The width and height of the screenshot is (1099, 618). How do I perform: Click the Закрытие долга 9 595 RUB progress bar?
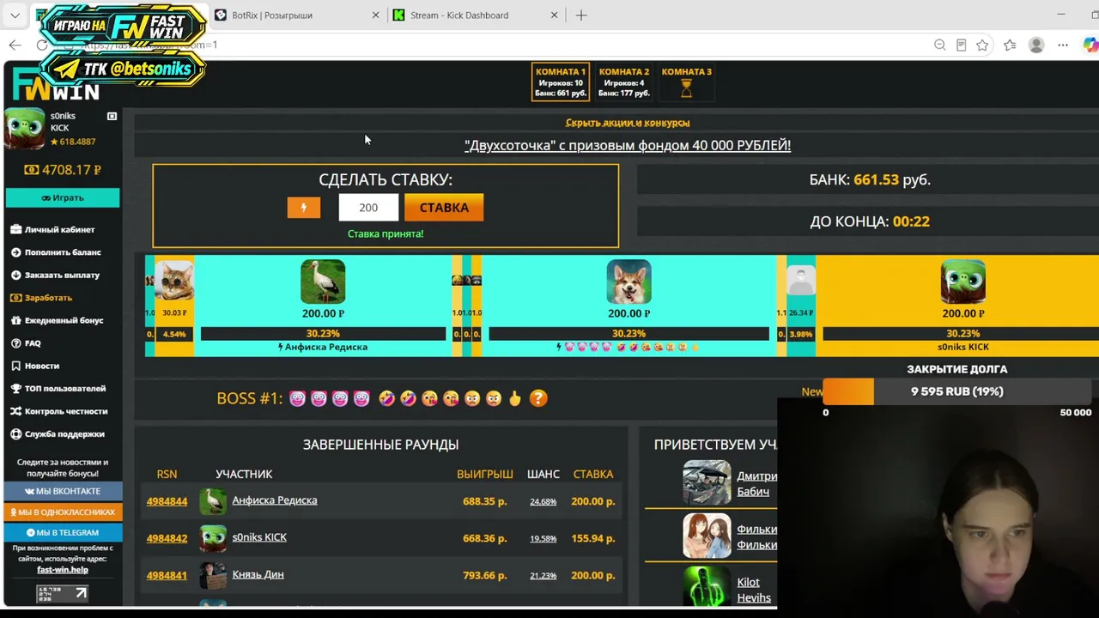point(956,391)
